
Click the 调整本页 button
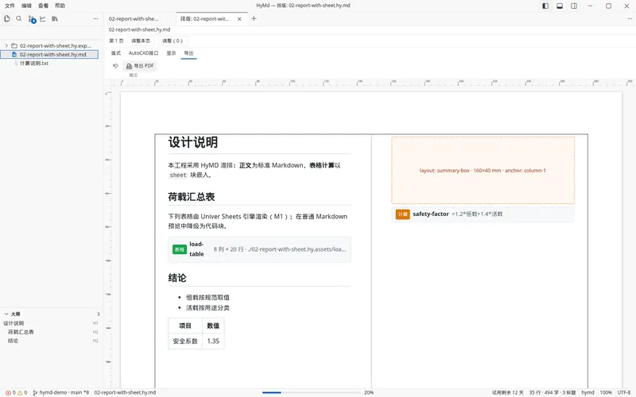pyautogui.click(x=141, y=41)
